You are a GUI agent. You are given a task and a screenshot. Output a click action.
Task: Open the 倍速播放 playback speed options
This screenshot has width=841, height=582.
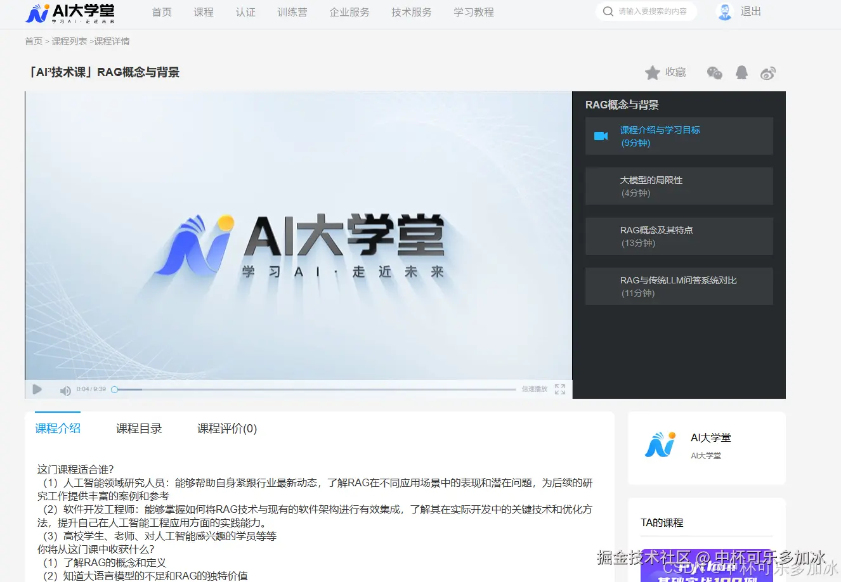(x=533, y=389)
